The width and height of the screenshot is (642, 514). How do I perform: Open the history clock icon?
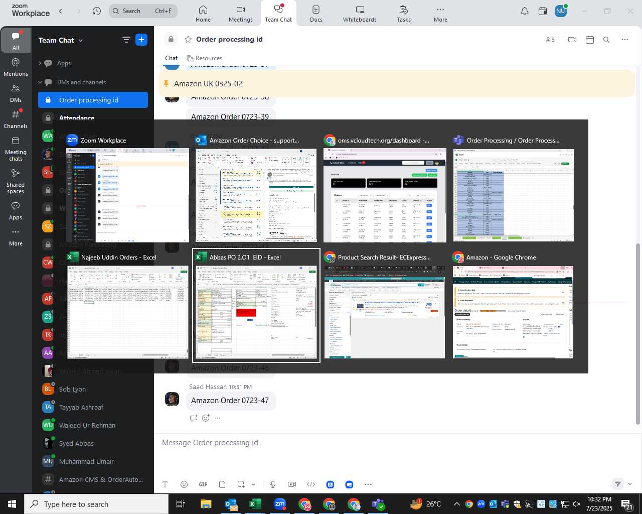[97, 11]
